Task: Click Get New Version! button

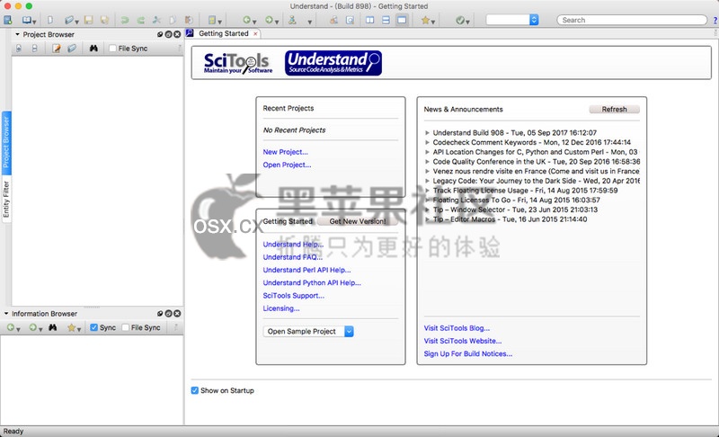Action: coord(358,221)
